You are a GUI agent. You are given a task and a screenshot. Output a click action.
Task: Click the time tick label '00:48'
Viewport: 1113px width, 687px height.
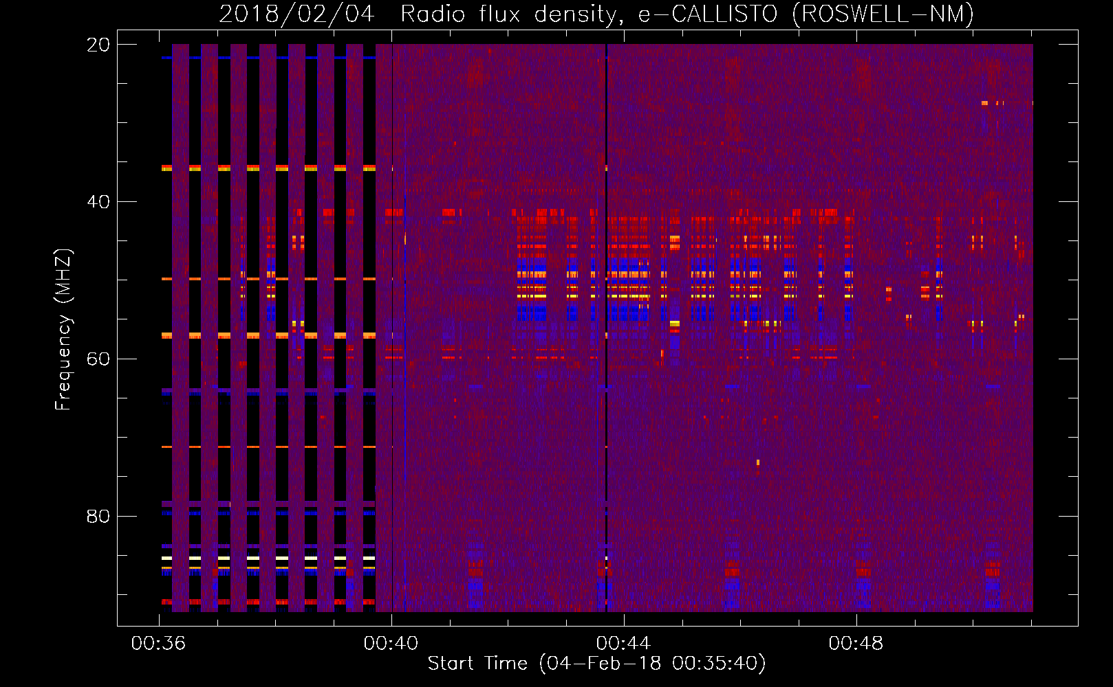pyautogui.click(x=856, y=644)
